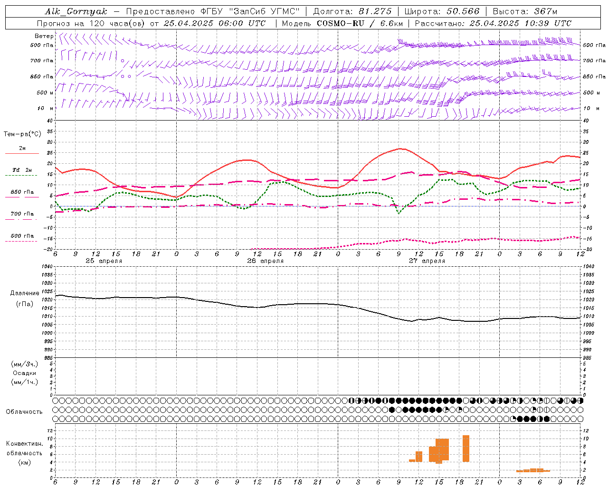The image size is (608, 486).
Task: Click the (км) convective height unit label
Action: tap(24, 462)
